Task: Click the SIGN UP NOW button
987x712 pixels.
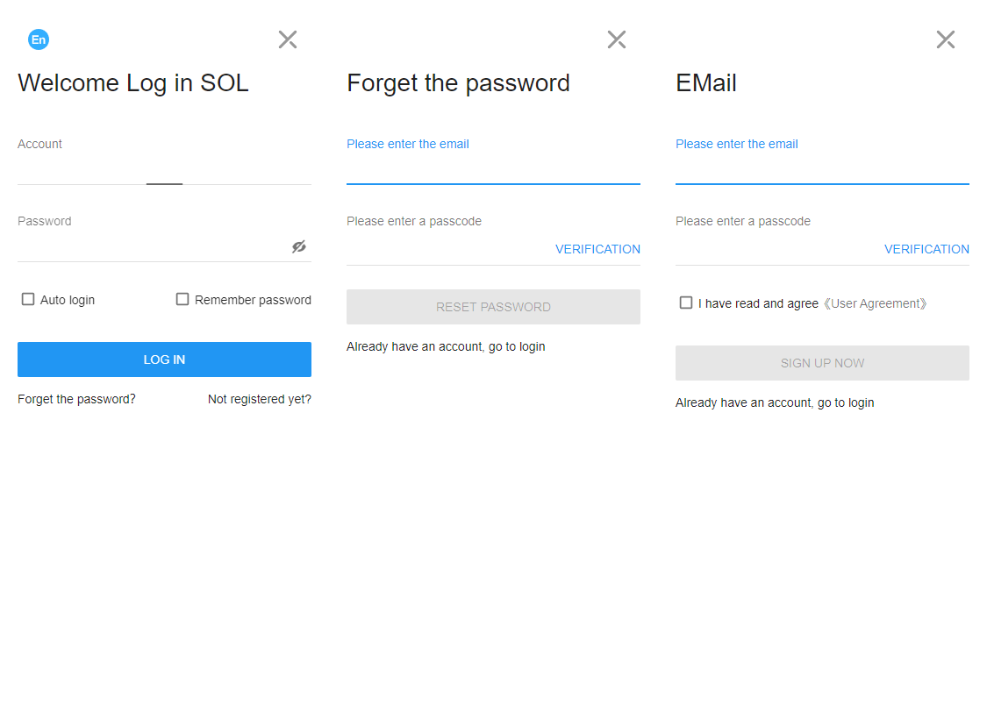Action: [822, 363]
